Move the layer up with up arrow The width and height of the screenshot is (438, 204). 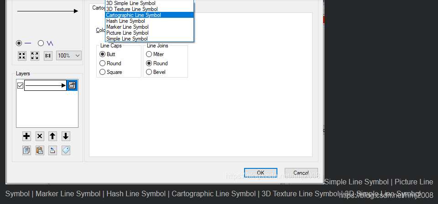tap(52, 136)
